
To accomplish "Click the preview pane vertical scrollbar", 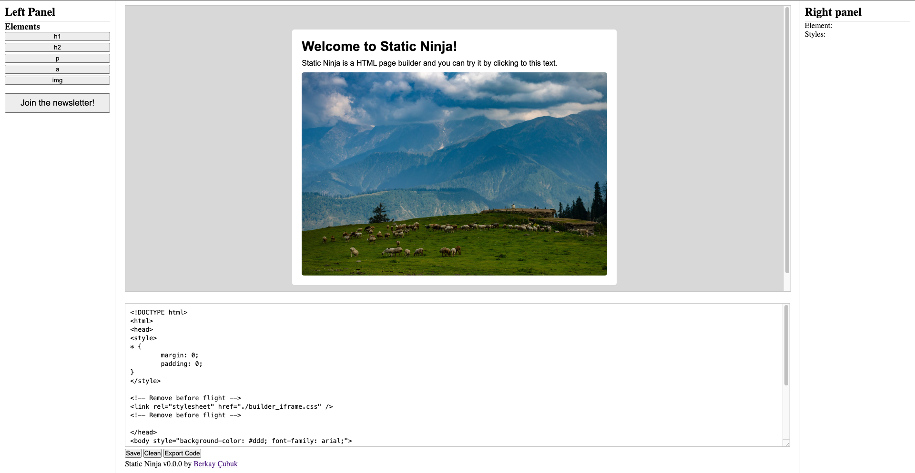I will [x=787, y=140].
